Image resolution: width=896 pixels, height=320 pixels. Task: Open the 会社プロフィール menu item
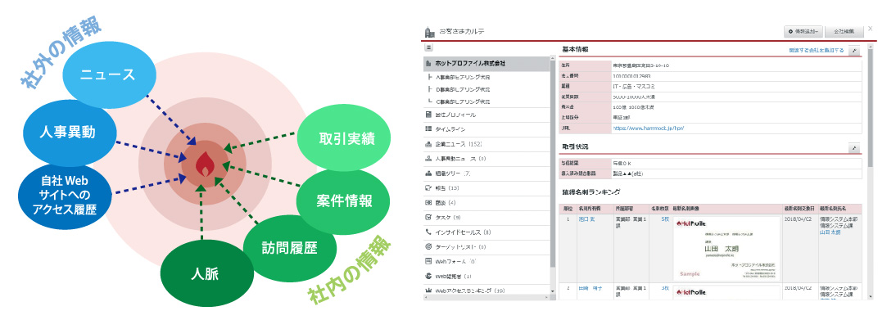coord(486,115)
